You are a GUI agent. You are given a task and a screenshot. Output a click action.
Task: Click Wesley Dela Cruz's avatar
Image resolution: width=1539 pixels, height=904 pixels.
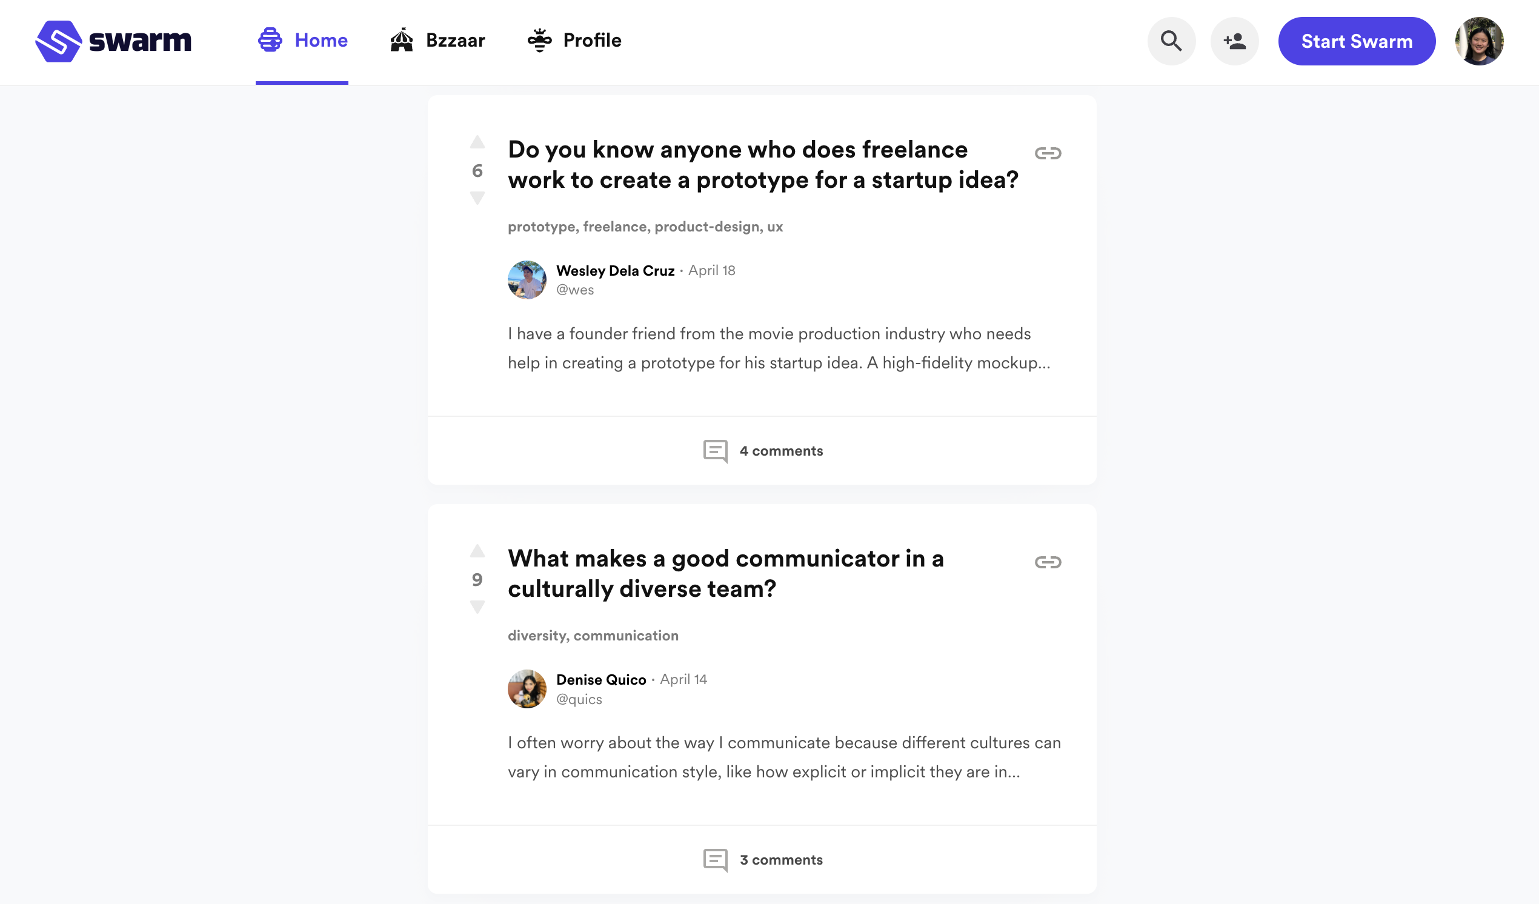(x=527, y=280)
